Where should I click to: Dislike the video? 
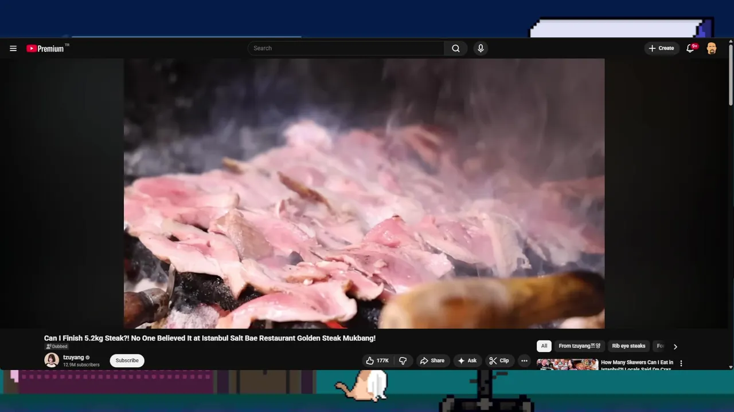click(x=403, y=360)
